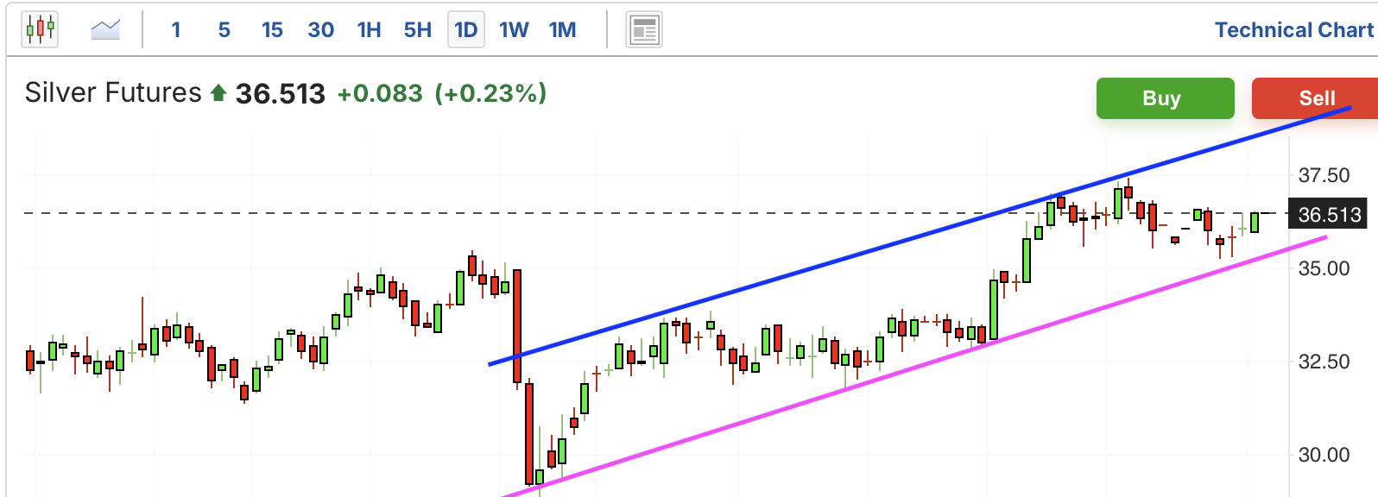
Task: Open the Technical Chart link
Action: pos(1294,30)
